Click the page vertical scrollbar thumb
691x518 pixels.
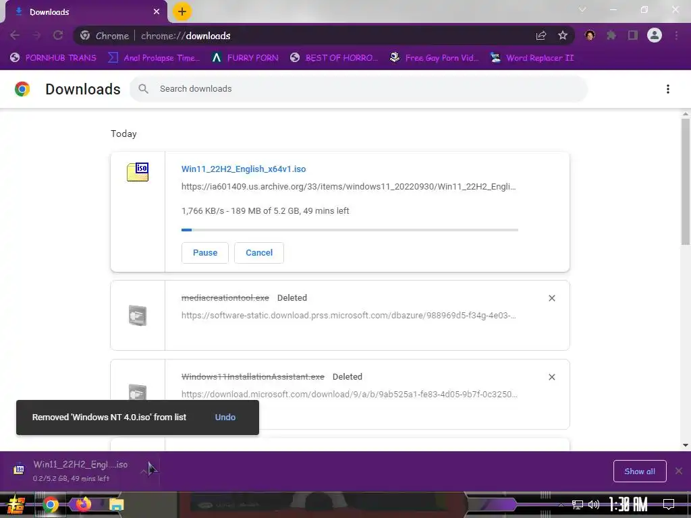pos(686,181)
